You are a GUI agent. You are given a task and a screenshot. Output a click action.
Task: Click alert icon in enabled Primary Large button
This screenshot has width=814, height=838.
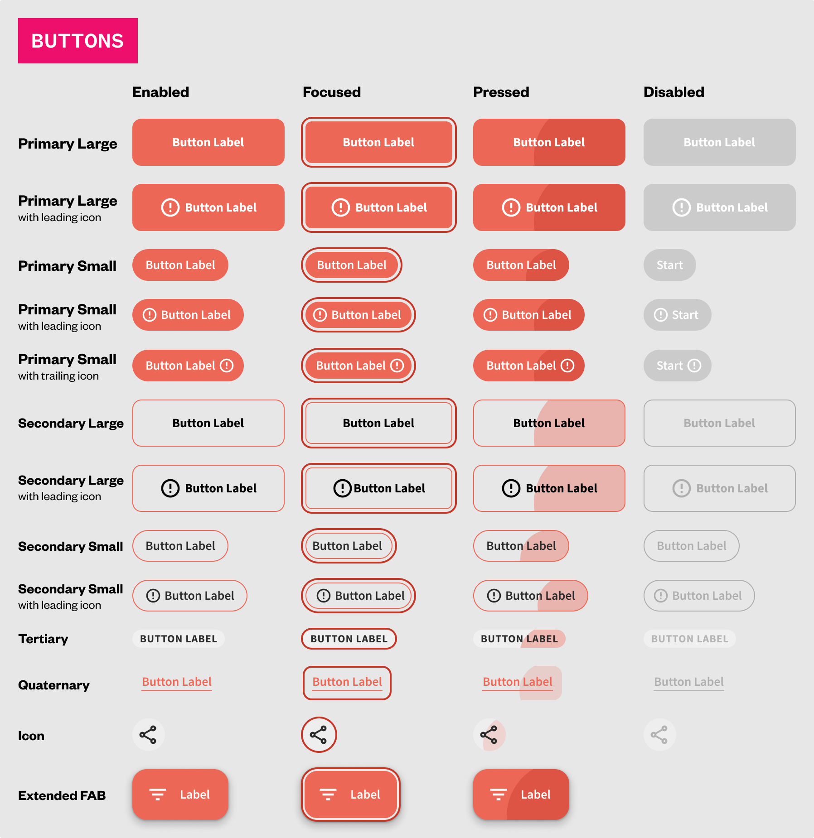170,207
